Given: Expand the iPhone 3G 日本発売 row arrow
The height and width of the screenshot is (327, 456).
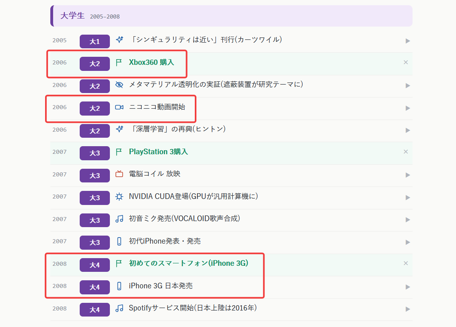Looking at the screenshot, I should [408, 287].
